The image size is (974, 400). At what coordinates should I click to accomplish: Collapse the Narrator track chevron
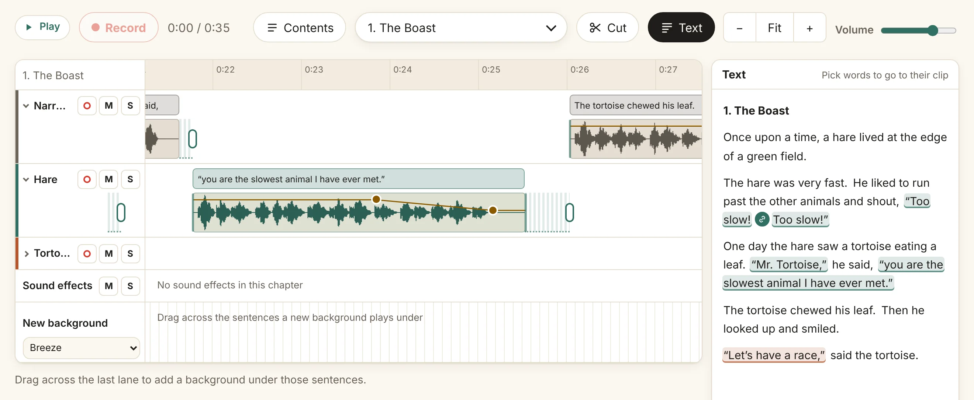pyautogui.click(x=26, y=106)
